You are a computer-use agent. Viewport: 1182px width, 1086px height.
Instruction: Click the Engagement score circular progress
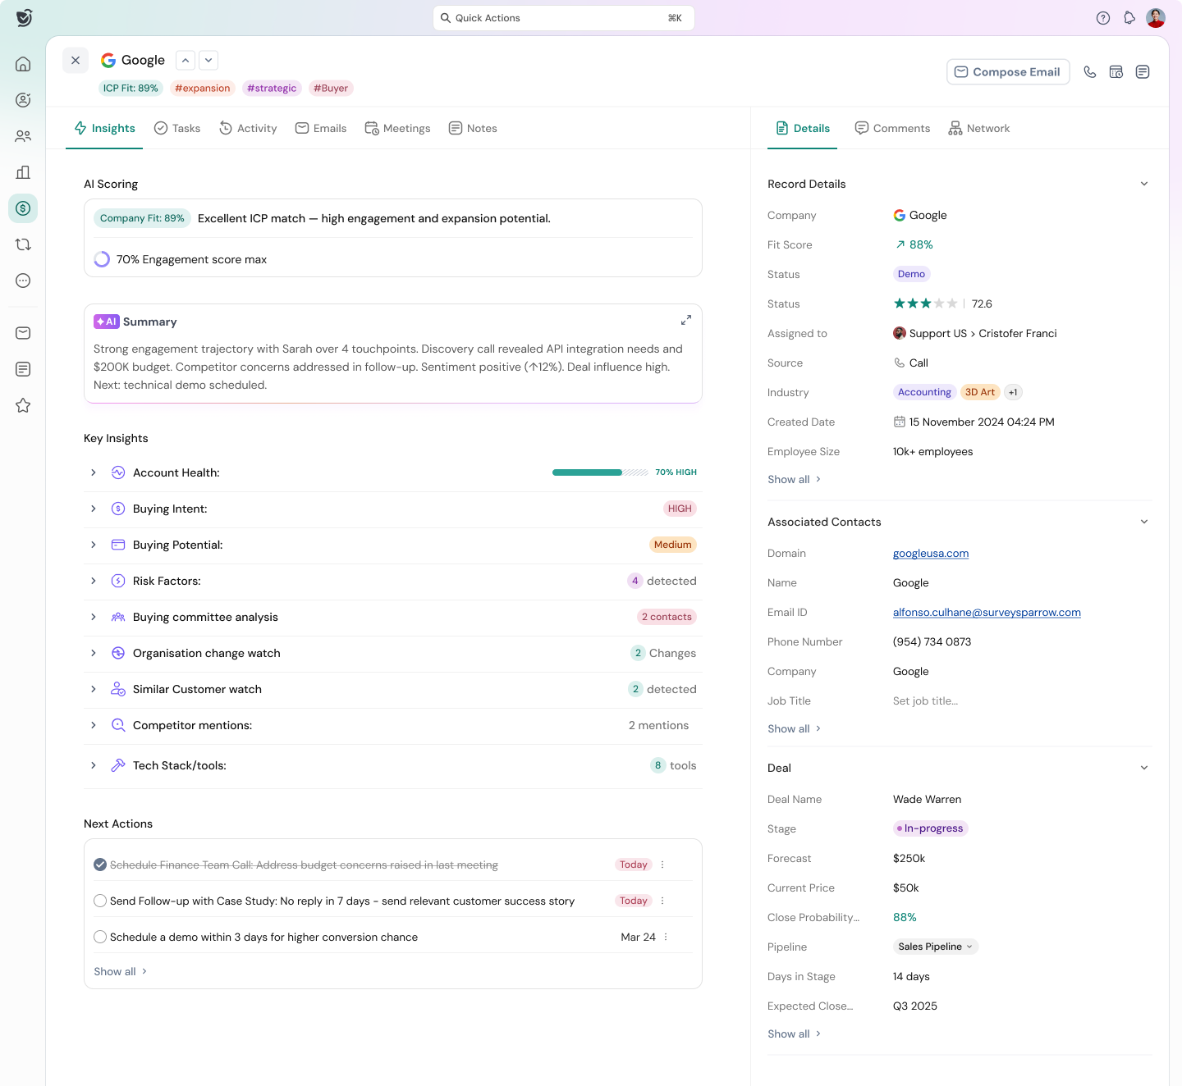tap(102, 259)
